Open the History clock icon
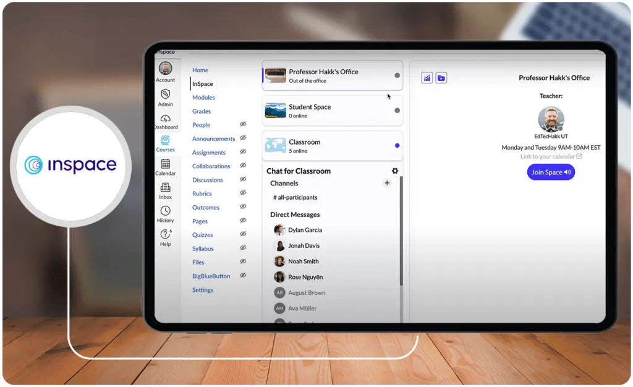Viewport: 633px width, 387px height. coord(165,211)
